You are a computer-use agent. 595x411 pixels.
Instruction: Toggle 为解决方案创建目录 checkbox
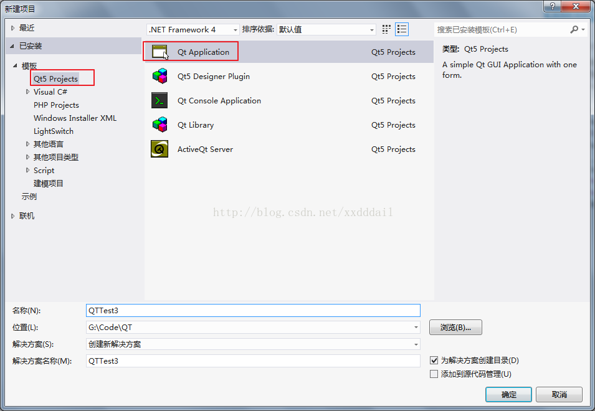(x=434, y=360)
